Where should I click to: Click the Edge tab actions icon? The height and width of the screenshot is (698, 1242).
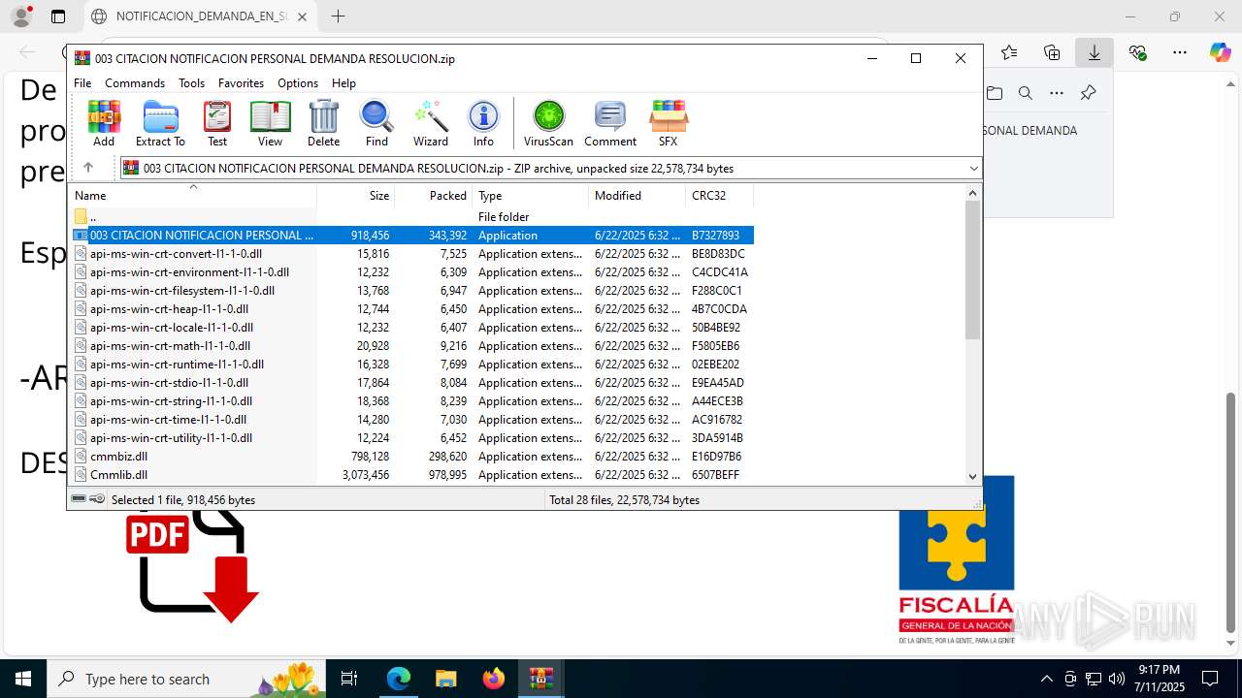(58, 16)
